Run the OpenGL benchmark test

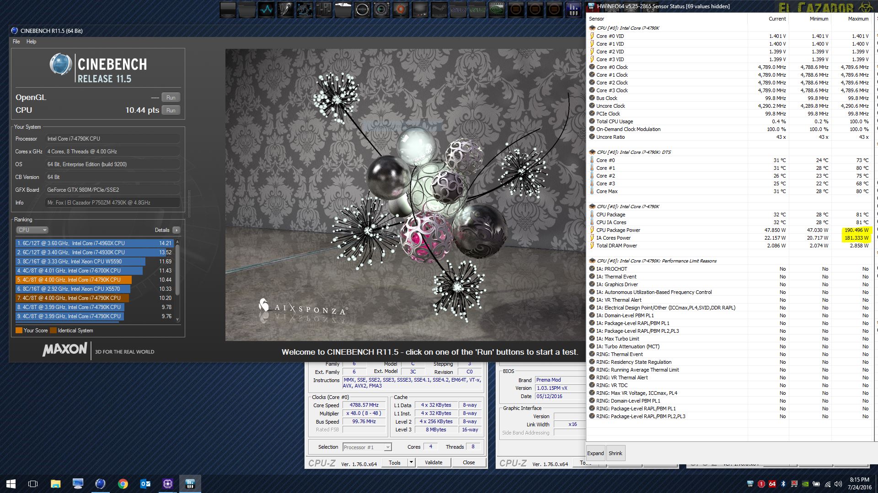(171, 98)
